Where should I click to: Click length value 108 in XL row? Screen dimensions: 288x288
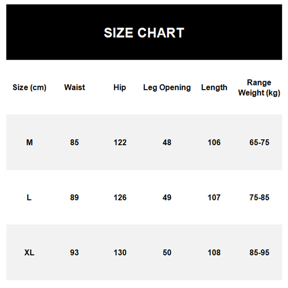point(214,253)
